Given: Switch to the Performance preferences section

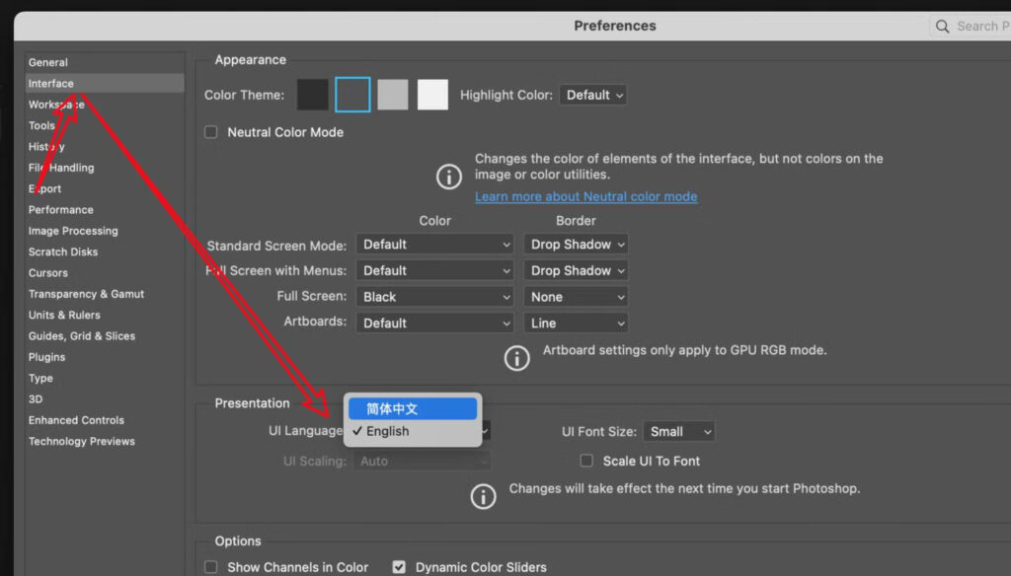Looking at the screenshot, I should [x=61, y=209].
